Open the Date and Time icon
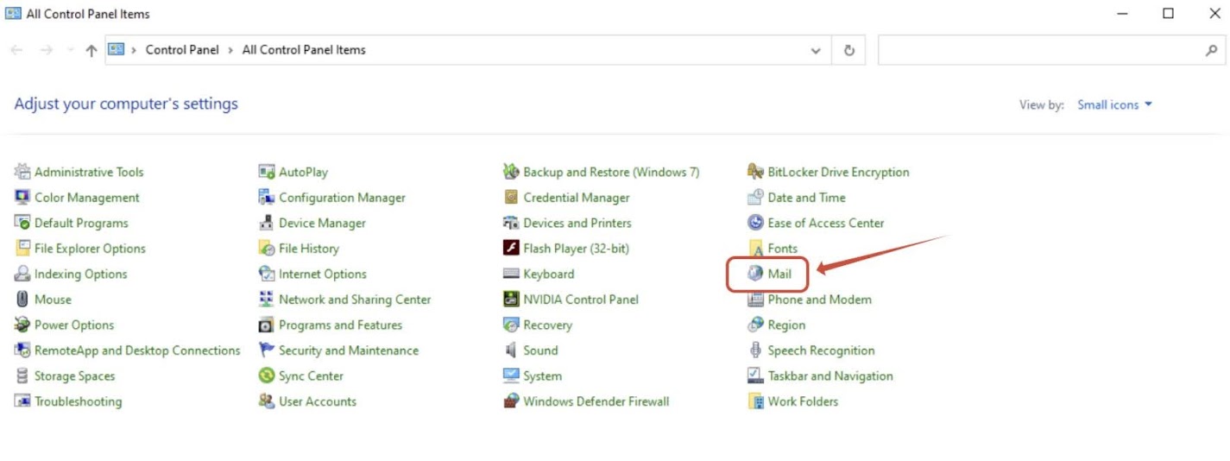1230x461 pixels. [x=755, y=197]
